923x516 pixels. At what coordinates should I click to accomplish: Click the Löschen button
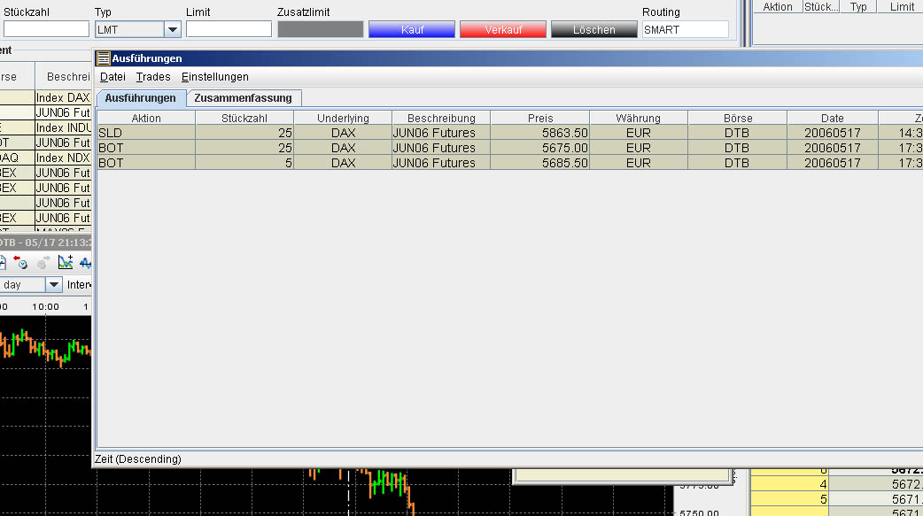[594, 29]
